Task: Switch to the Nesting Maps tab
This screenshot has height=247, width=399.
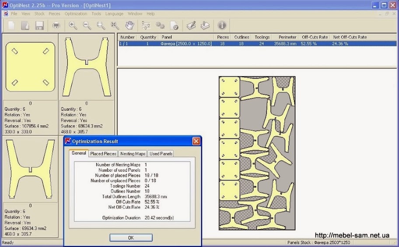Action: pos(133,154)
